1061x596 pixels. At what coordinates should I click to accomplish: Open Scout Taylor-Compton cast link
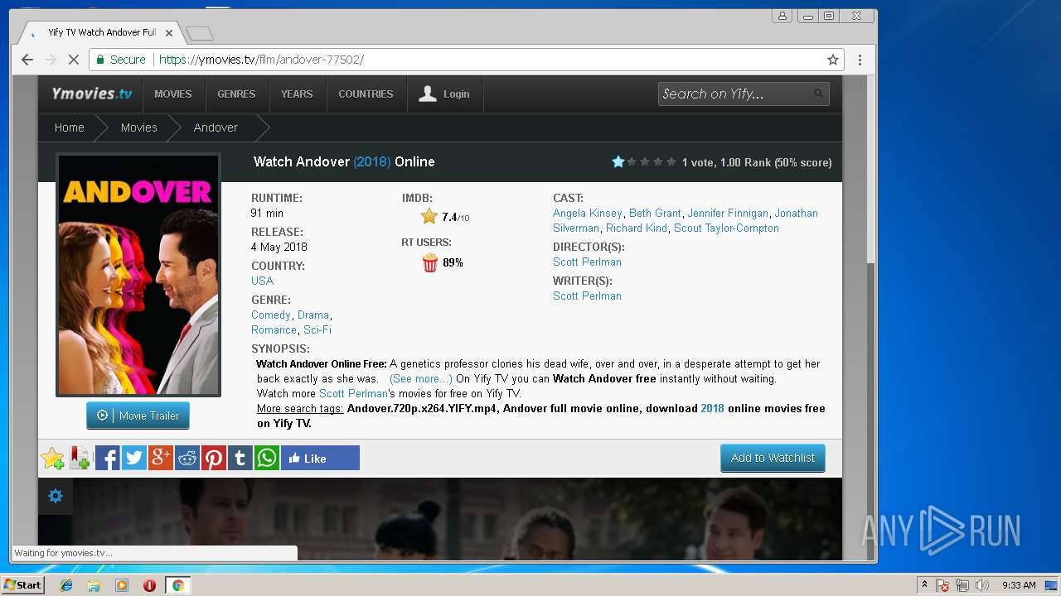pos(726,228)
